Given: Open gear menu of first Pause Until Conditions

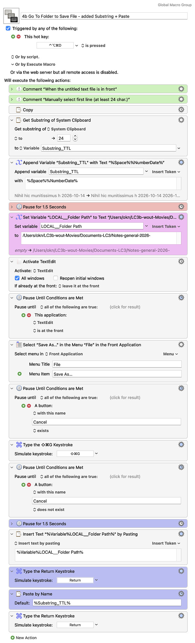Looking at the screenshot, I should [181, 297].
